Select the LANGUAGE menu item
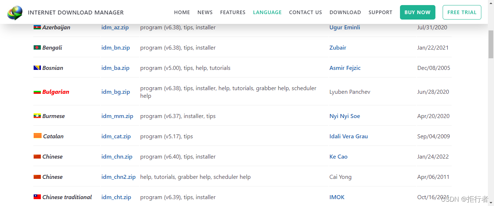 [267, 12]
